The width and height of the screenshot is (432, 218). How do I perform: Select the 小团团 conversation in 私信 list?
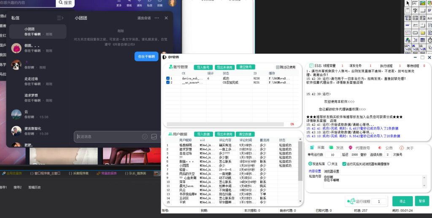38,31
